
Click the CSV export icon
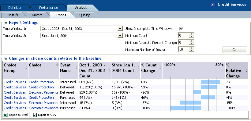tap(35, 115)
